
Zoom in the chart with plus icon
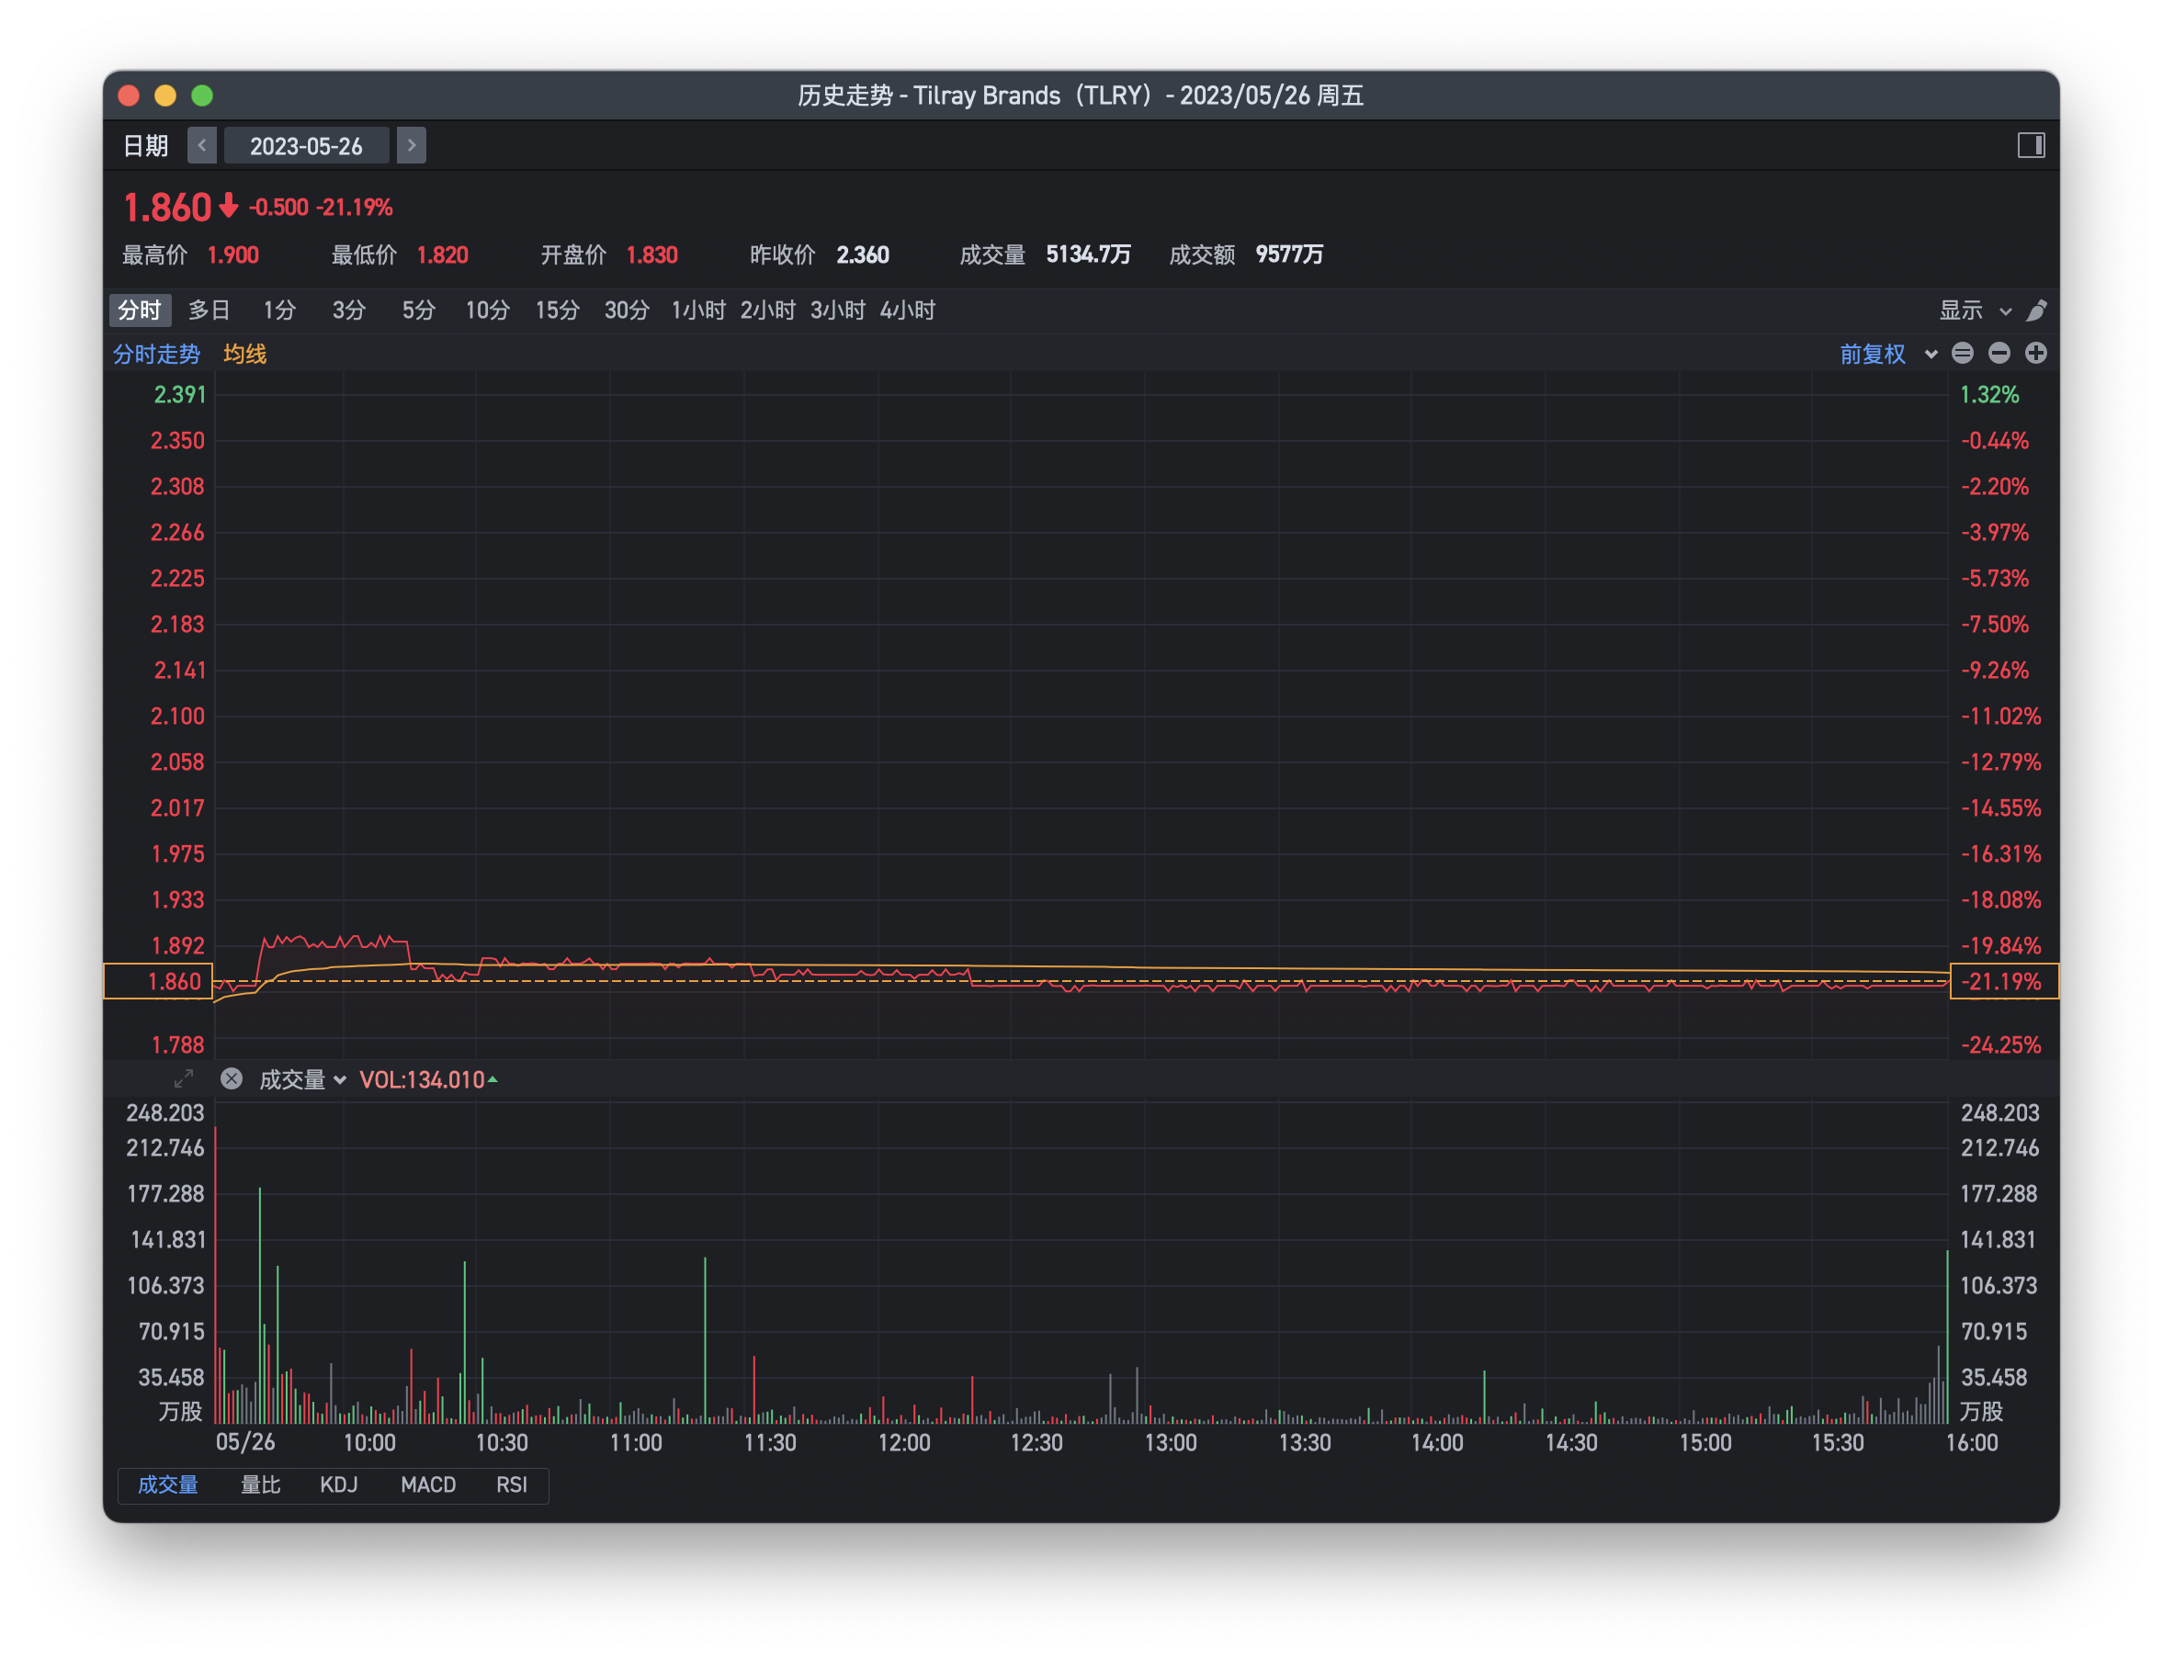pyautogui.click(x=2035, y=354)
